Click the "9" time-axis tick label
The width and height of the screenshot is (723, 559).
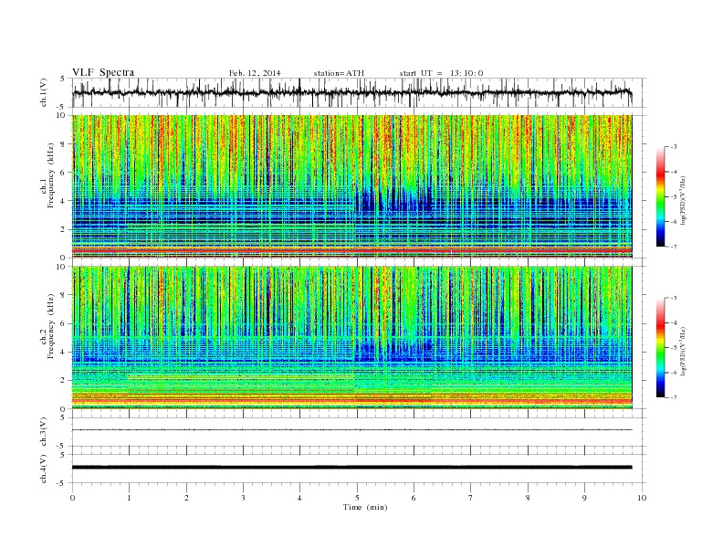coord(584,498)
